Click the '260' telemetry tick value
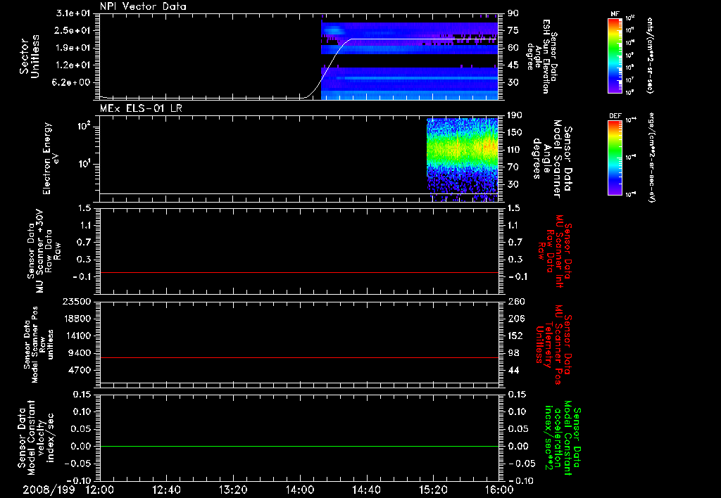The image size is (721, 498). [x=515, y=302]
